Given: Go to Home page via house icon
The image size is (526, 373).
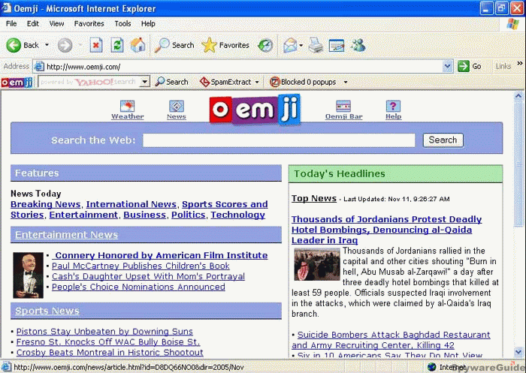Looking at the screenshot, I should pos(138,45).
